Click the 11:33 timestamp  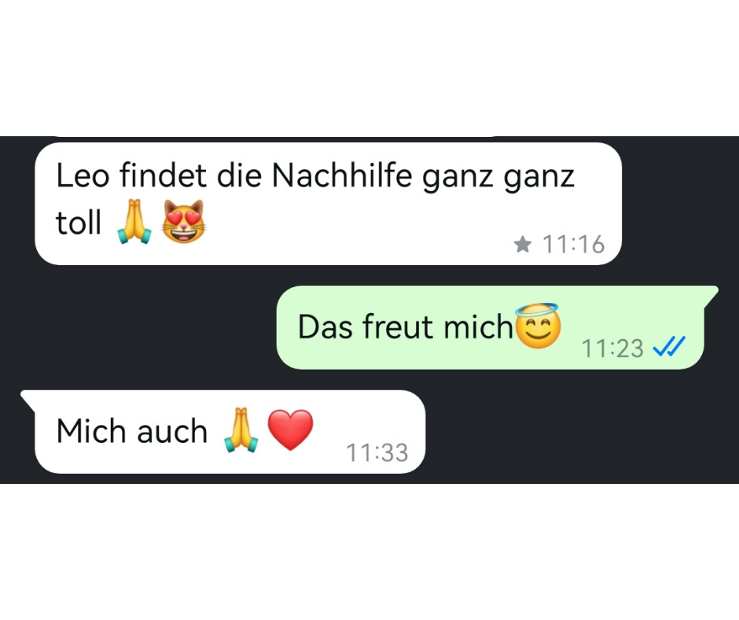pyautogui.click(x=377, y=452)
